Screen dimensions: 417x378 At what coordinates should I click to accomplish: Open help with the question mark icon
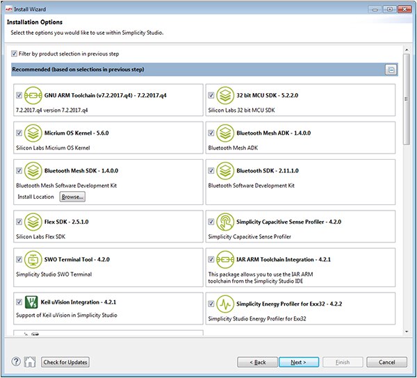16,362
